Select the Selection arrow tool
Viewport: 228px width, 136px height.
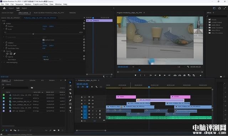click(70, 82)
